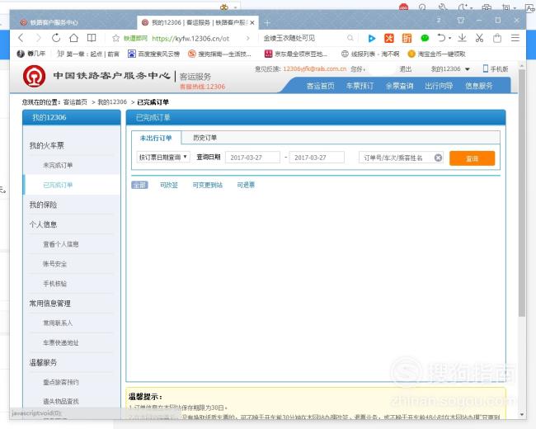The image size is (536, 429).
Task: Open 出行向导 navigation menu
Action: click(439, 86)
